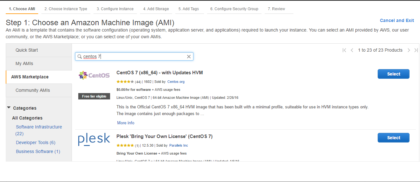Screen dimensions: 420x182
Task: Click the 1 to 23 of 23 Products text
Action: [380, 50]
